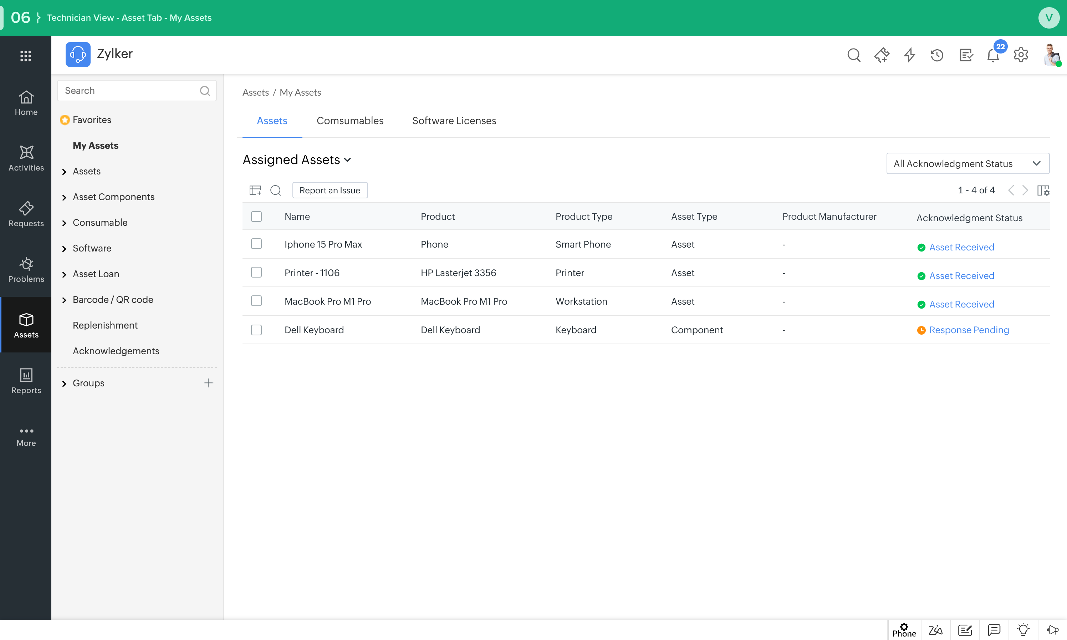Click Report an Issue button

[330, 190]
